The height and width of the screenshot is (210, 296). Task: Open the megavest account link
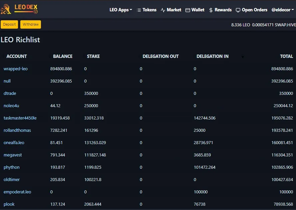click(13, 155)
